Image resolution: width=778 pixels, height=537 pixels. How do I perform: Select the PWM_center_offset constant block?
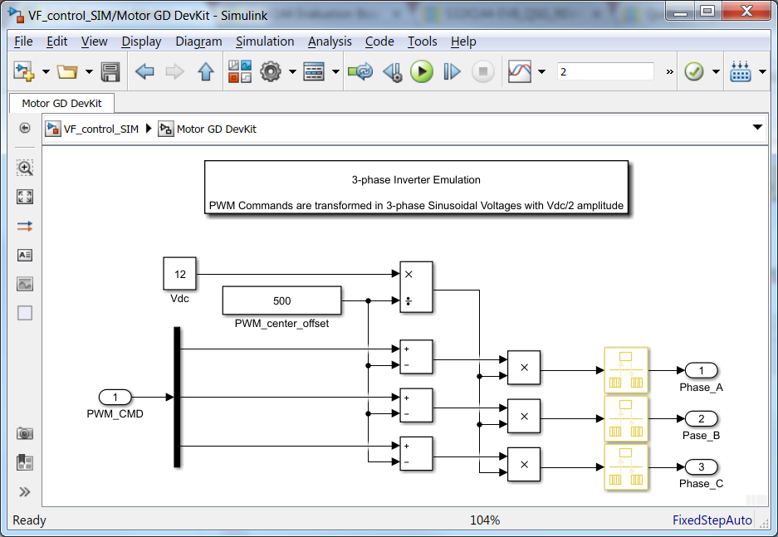pyautogui.click(x=281, y=300)
